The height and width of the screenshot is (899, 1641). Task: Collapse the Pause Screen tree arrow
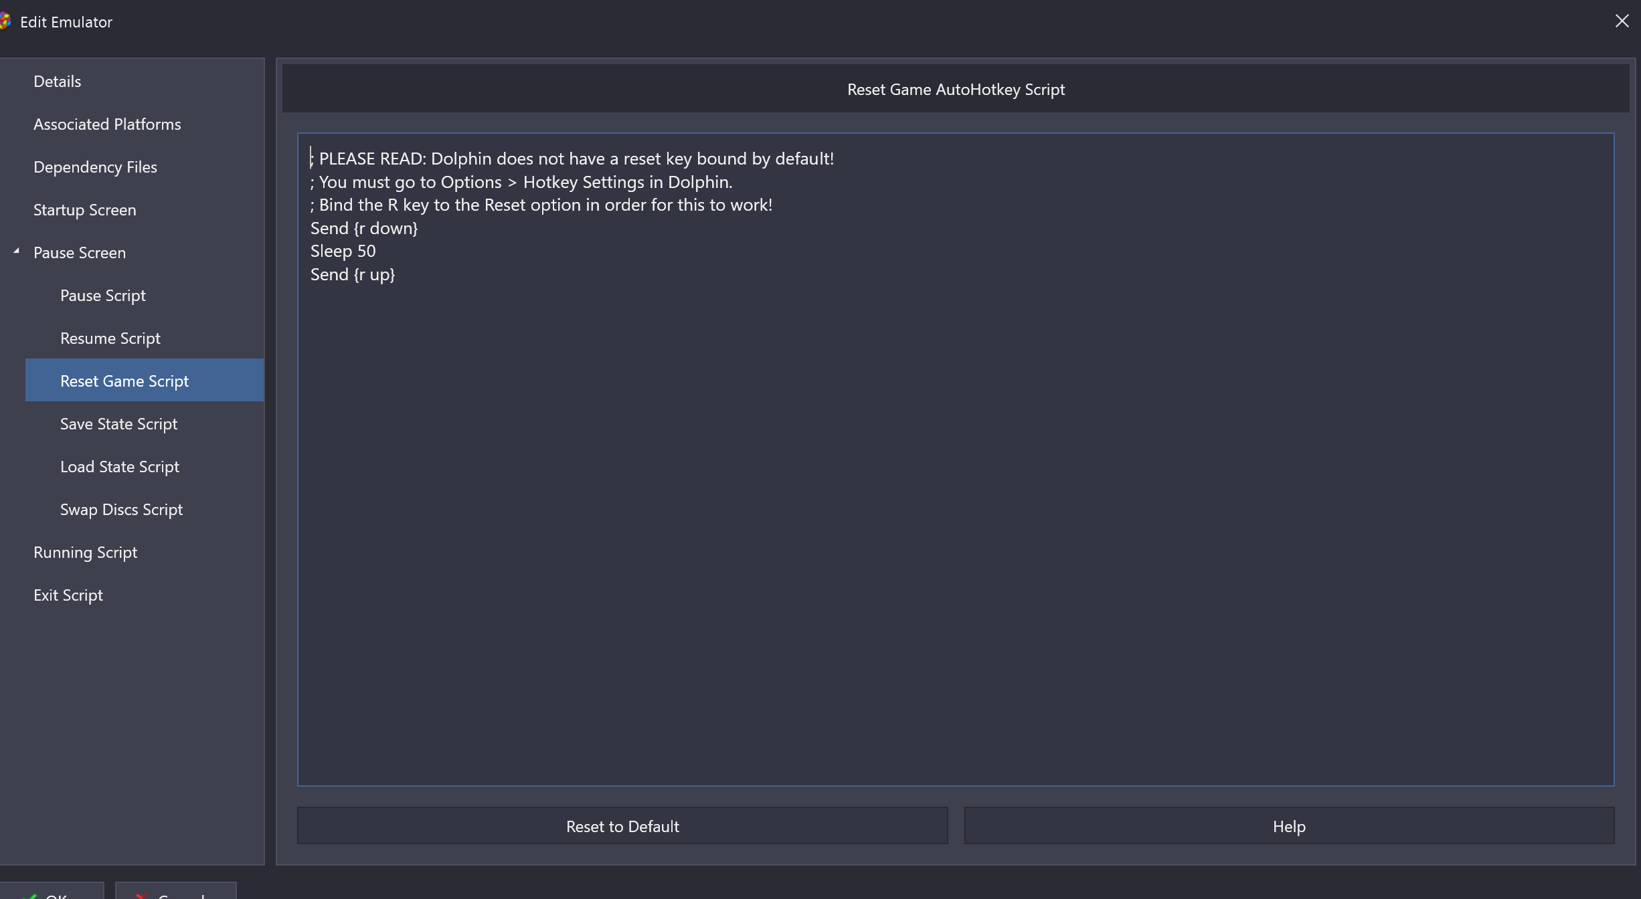tap(16, 252)
